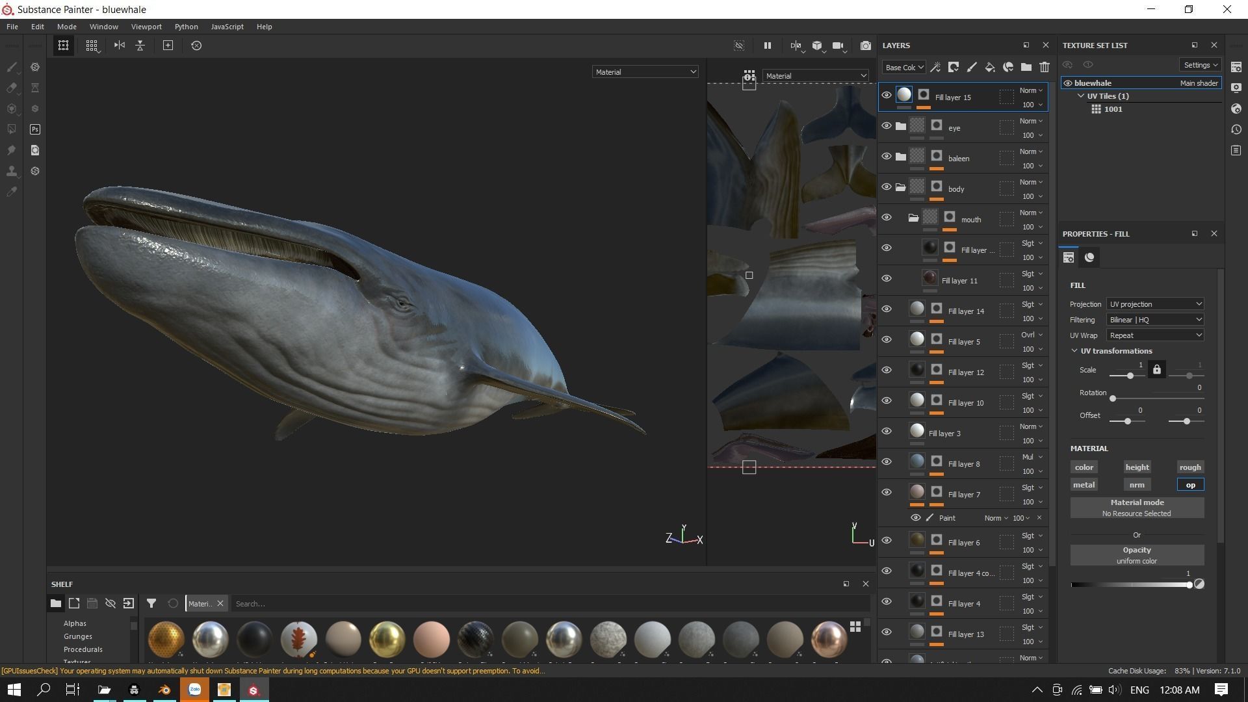Add a fill layer with bucket icon
Viewport: 1248px width, 702px height.
[x=990, y=67]
